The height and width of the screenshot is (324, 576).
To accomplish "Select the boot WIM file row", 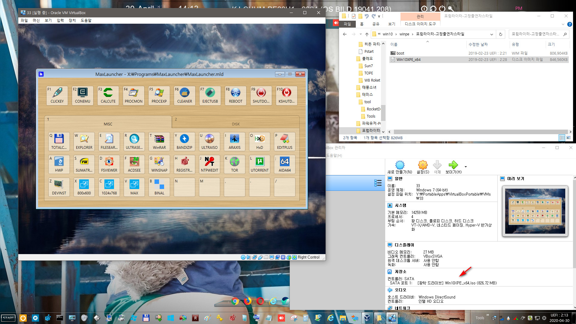I will pos(479,53).
